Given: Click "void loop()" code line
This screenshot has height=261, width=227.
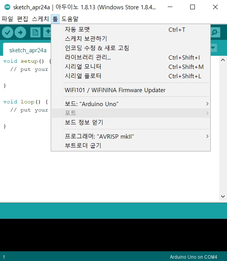Looking at the screenshot, I should pos(26,102).
